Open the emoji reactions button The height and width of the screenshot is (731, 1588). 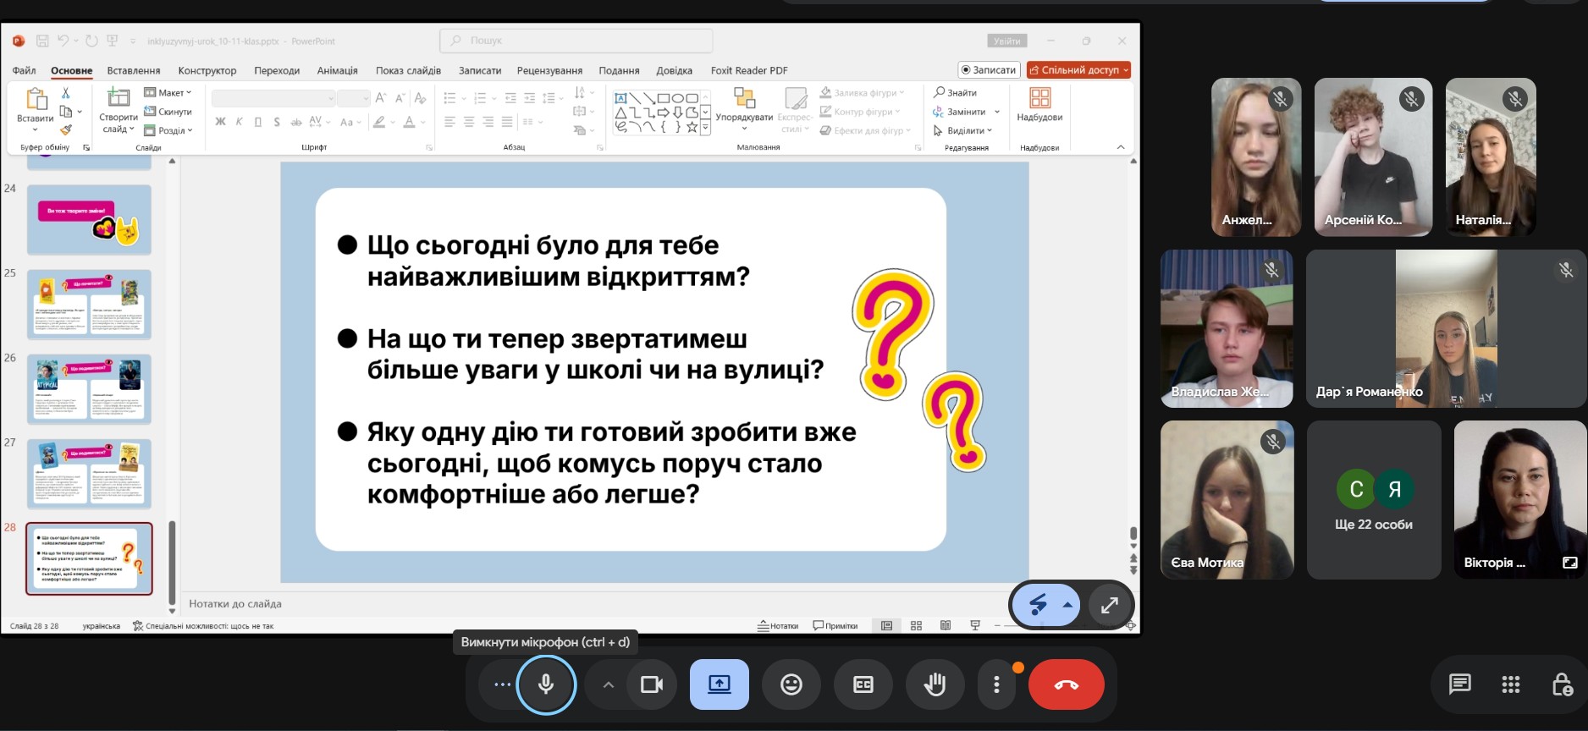click(x=791, y=684)
